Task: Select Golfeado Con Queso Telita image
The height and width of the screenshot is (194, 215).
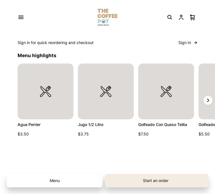Action: tap(166, 91)
